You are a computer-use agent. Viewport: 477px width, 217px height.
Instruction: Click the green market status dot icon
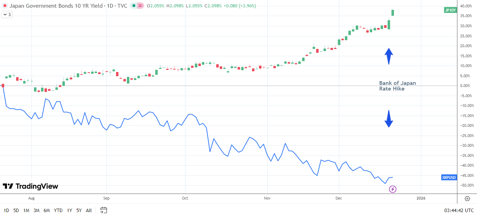coord(134,6)
